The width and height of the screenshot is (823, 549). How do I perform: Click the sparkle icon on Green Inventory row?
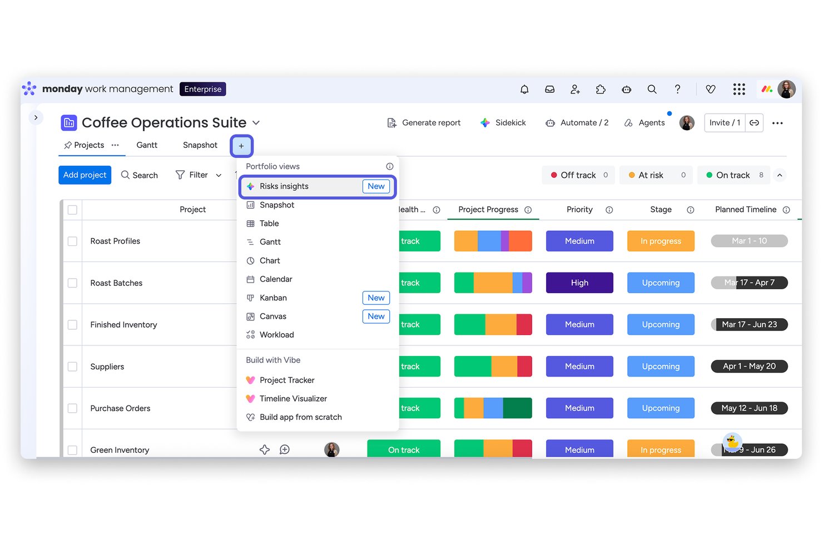coord(265,449)
